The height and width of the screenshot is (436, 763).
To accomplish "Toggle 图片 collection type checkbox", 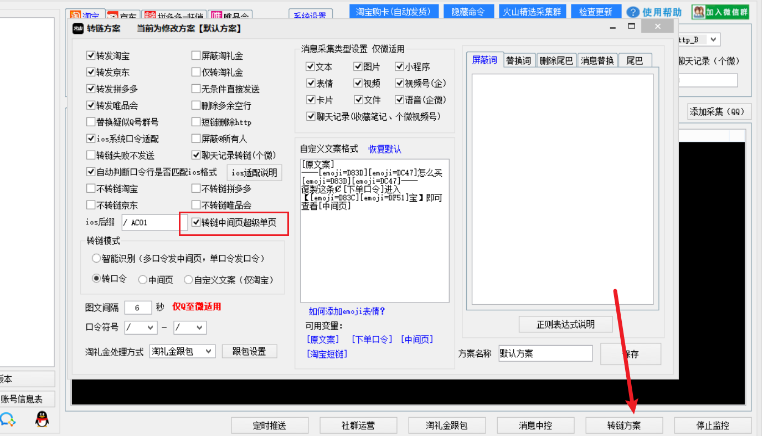I will coord(367,67).
